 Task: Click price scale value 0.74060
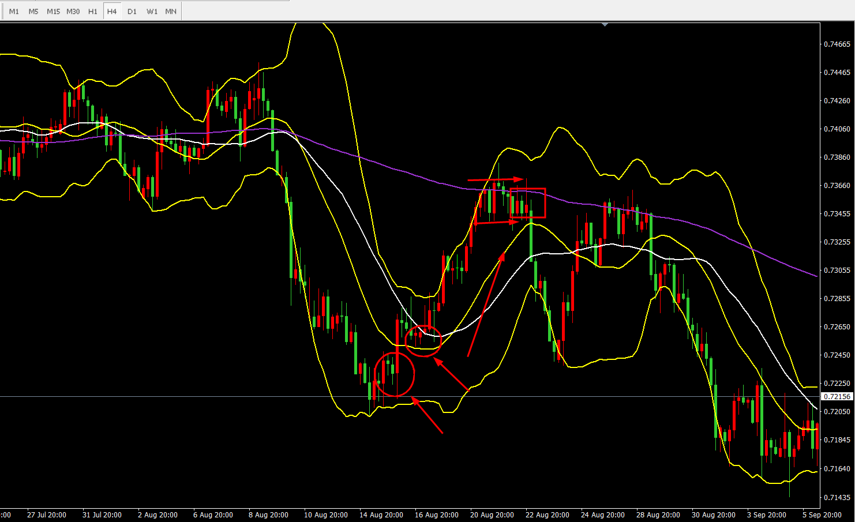click(837, 129)
